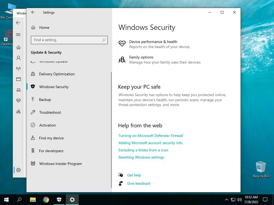Click the Get help link

point(134,175)
